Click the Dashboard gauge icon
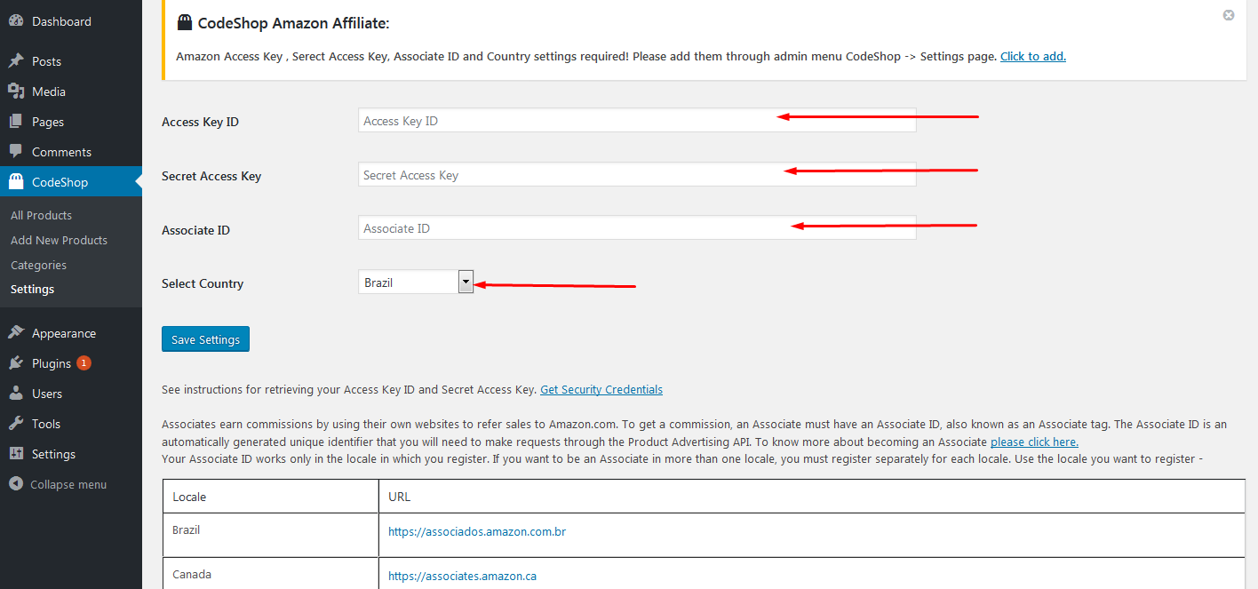The height and width of the screenshot is (589, 1258). pyautogui.click(x=16, y=21)
